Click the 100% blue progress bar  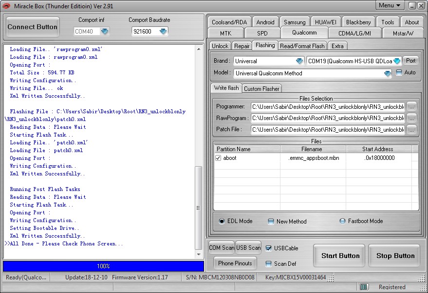click(x=103, y=266)
